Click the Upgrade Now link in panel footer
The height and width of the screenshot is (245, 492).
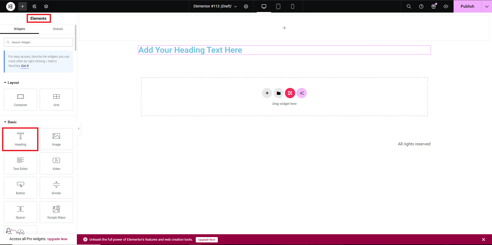tap(57, 239)
